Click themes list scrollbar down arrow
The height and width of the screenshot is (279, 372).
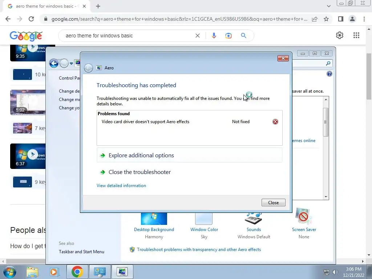click(x=326, y=197)
